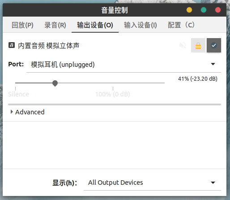Screen dimensions: 230x200
Task: Click the Silence label under the slider
Action: pos(18,94)
